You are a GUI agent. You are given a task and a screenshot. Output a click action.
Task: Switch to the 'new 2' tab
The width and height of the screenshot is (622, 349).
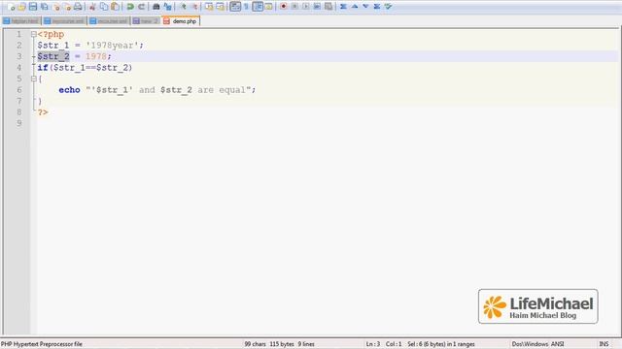coord(146,21)
